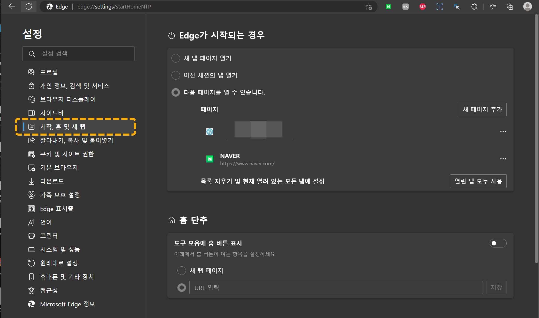Click the back navigation arrow
Image resolution: width=539 pixels, height=318 pixels.
pos(11,6)
